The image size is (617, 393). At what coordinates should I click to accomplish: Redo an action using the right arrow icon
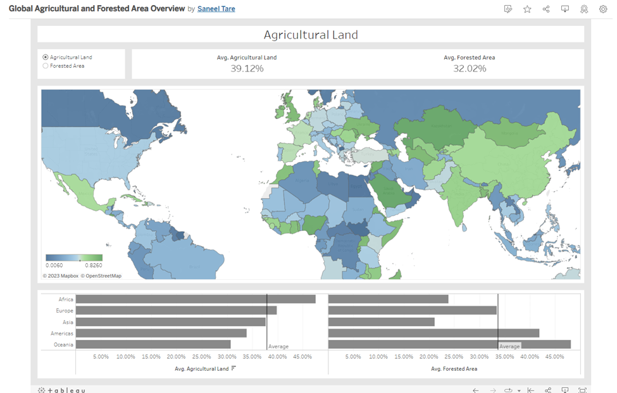pos(493,390)
